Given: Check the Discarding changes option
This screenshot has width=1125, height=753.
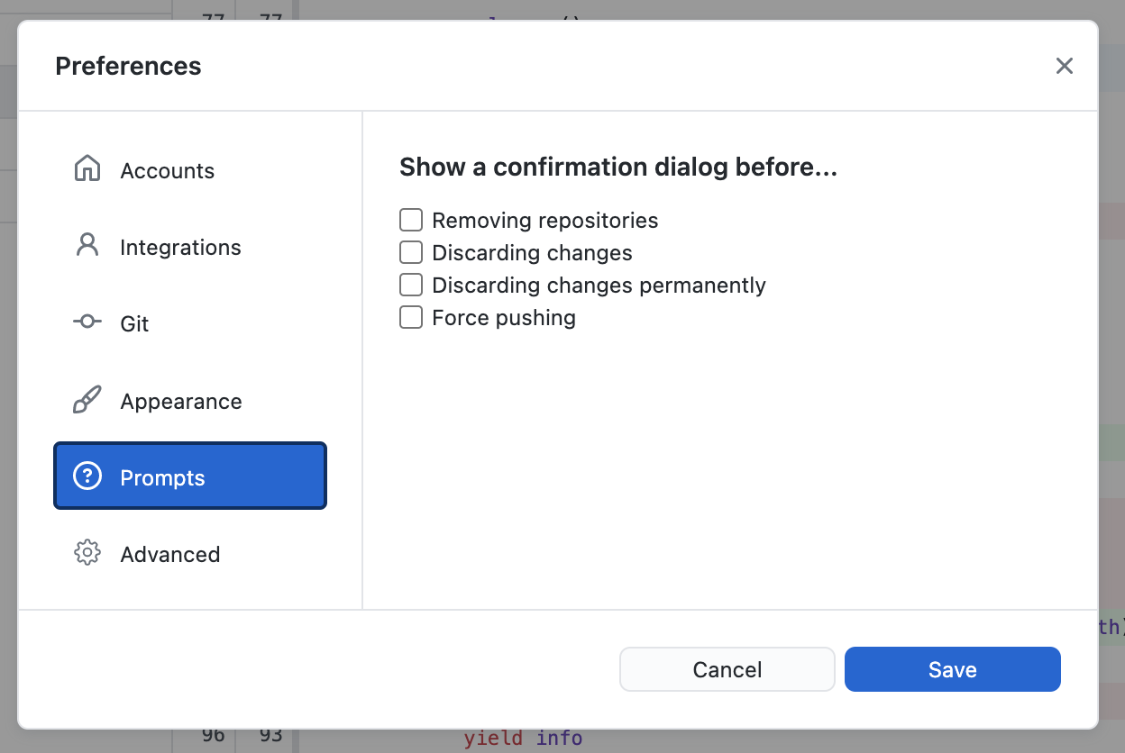Looking at the screenshot, I should (410, 252).
